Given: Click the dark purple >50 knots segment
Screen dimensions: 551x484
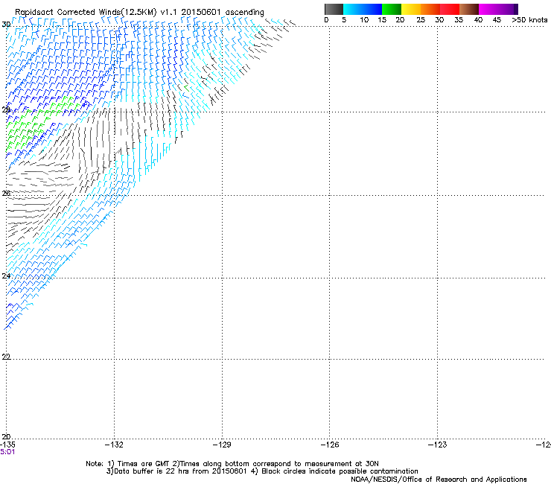Looking at the screenshot, I should 516,9.
